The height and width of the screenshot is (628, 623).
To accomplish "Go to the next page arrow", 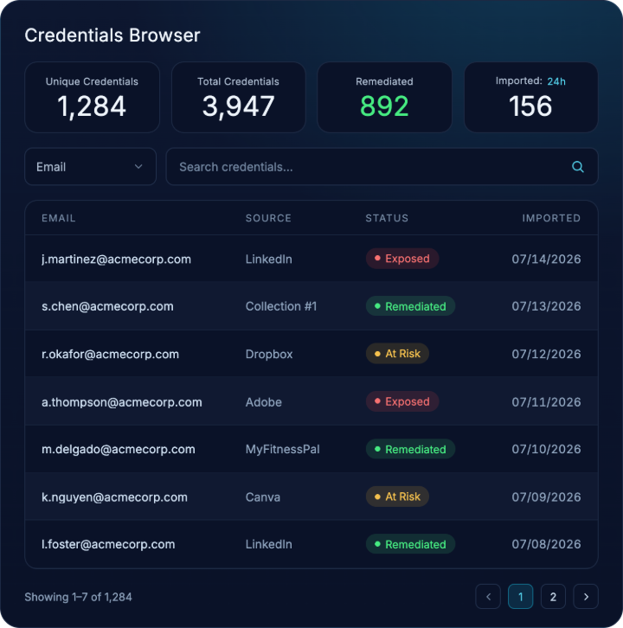I will tap(586, 597).
